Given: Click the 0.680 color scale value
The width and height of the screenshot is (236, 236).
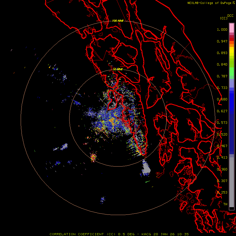Looking at the screenshot, I should [222, 99].
